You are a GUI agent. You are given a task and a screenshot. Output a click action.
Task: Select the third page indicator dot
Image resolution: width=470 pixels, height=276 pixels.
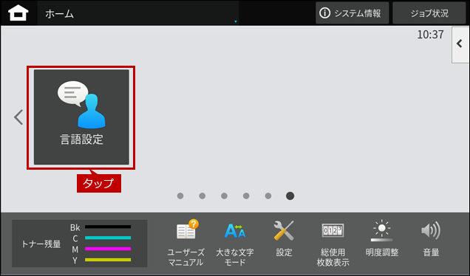[x=224, y=196]
